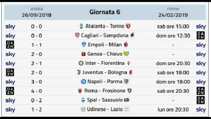Screen dimensions: 211x119
Task: Click the andata date 26/09/2018
Action: point(37,15)
